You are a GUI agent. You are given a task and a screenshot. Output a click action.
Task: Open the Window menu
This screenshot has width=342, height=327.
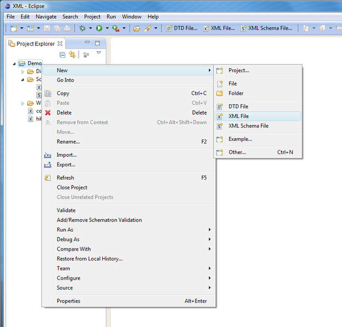(132, 17)
